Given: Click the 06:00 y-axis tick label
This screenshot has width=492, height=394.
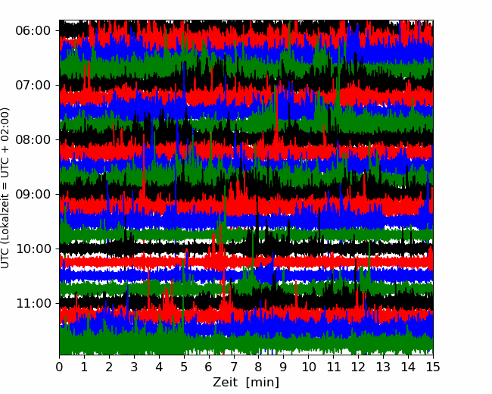Looking at the screenshot, I should point(33,31).
